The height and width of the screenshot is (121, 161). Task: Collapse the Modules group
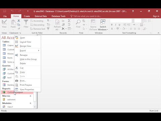tap(30, 103)
